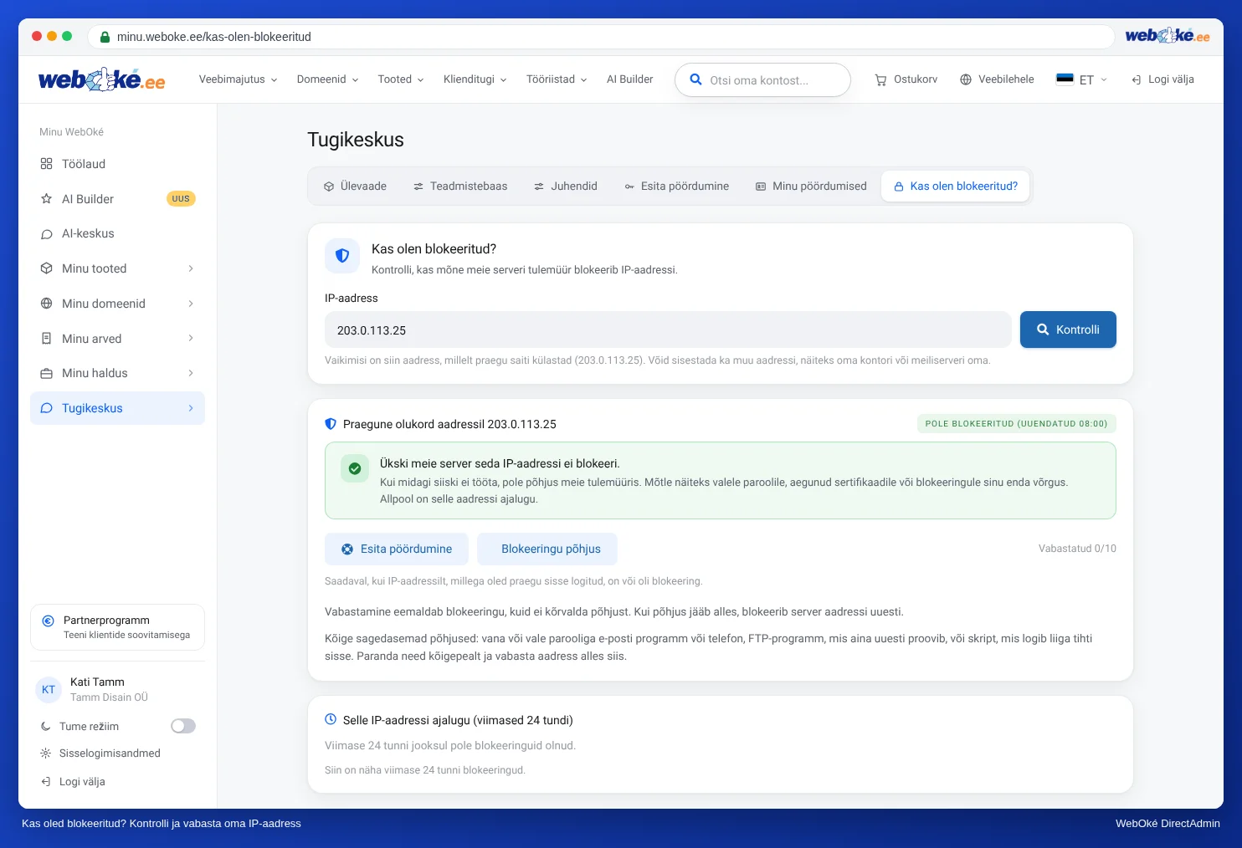Click the globe icon next to Veebilehele

966,79
